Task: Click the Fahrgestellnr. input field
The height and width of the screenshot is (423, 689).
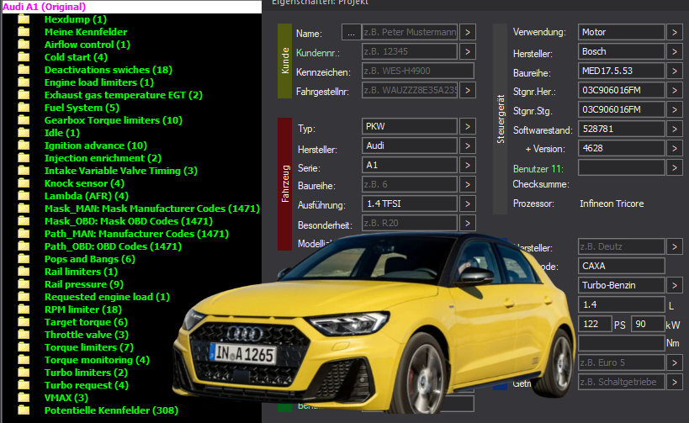Action: tap(410, 91)
